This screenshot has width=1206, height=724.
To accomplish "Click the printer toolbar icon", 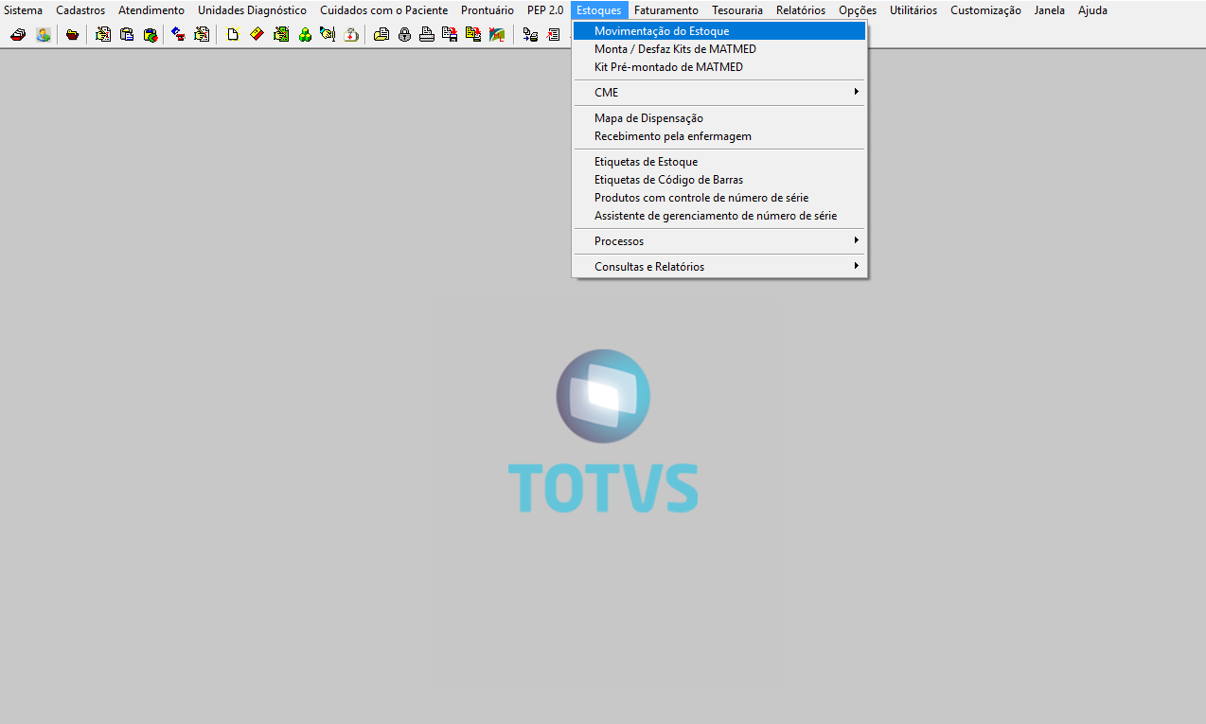I will coord(427,35).
